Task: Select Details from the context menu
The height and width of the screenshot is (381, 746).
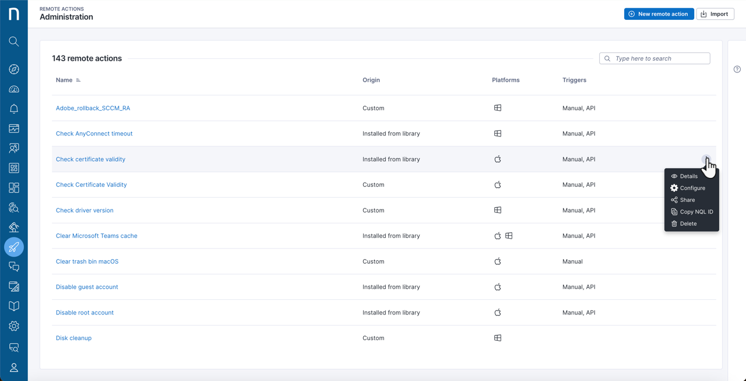Action: point(688,176)
